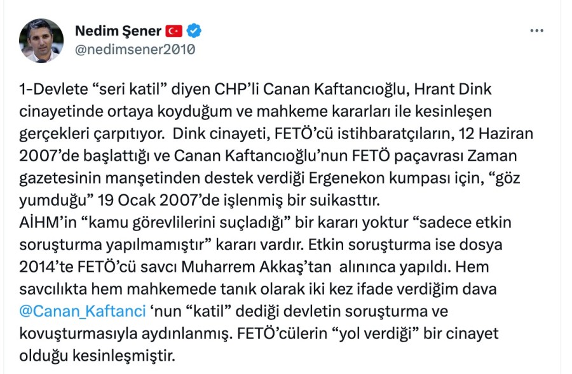This screenshot has height=374, width=572.
Task: Open the @nedimsener2010 handle link
Action: [135, 50]
